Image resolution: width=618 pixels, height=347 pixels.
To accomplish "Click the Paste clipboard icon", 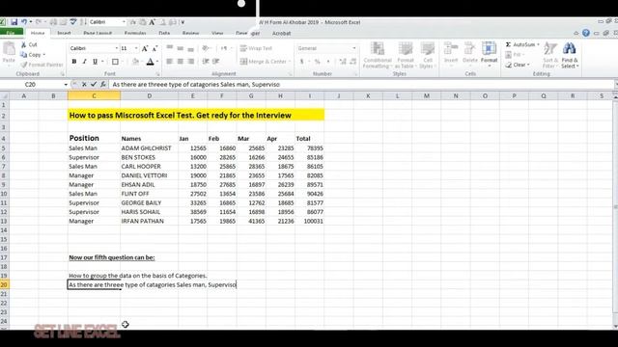I will (9, 49).
